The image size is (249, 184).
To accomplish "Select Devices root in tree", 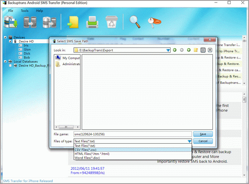I will pyautogui.click(x=19, y=37).
